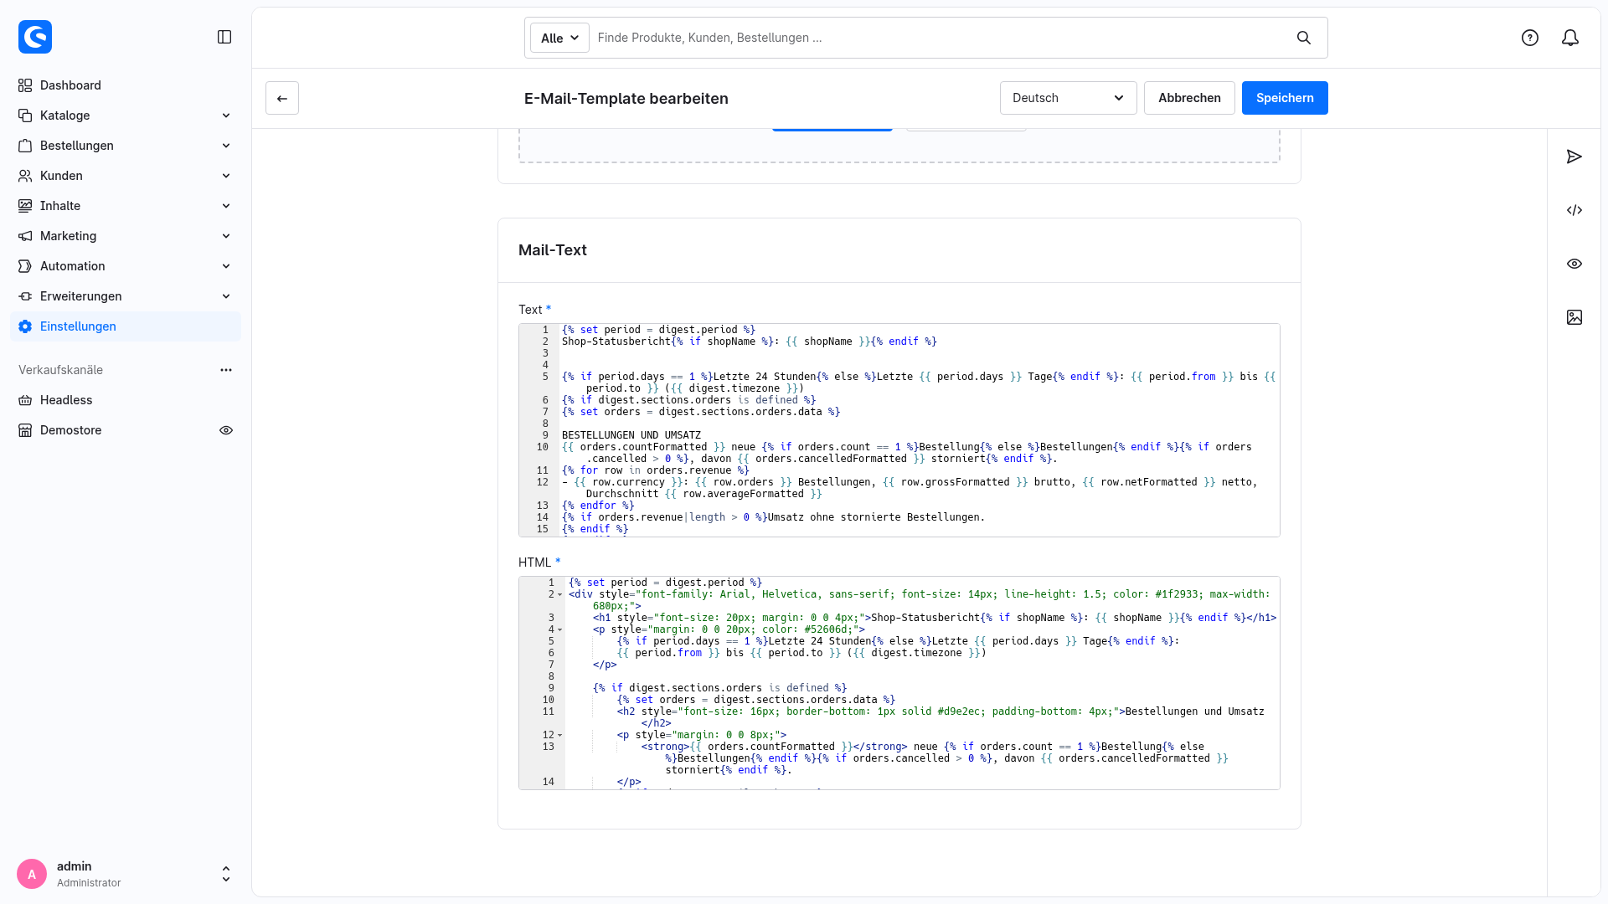Screen dimensions: 1608x904
Task: Expand the Automation menu chevron
Action: 226,266
